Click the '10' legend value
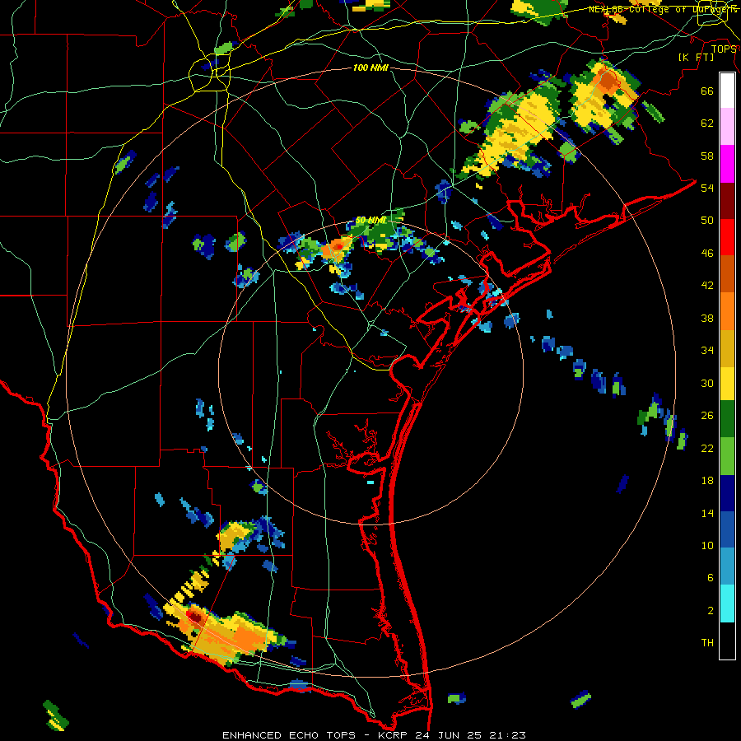The width and height of the screenshot is (741, 741). (x=707, y=546)
